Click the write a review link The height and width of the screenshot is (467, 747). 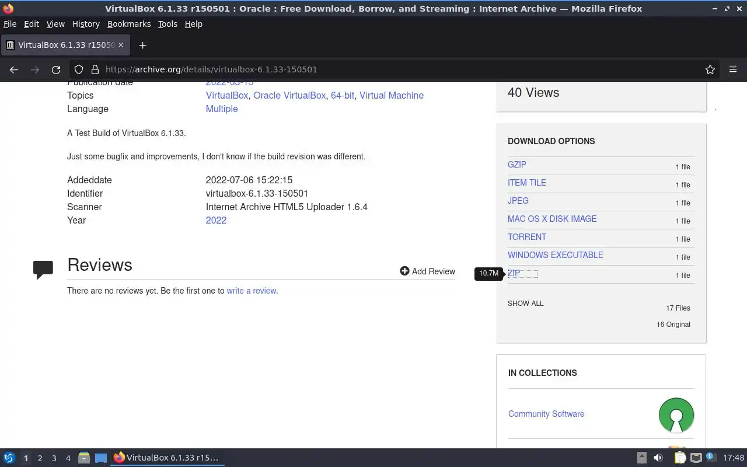252,291
